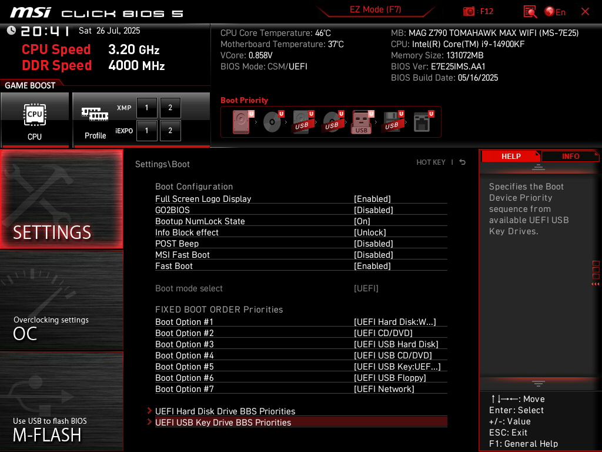The width and height of the screenshot is (602, 452).
Task: Toggle the CPU Game Boost button
Action: [35, 120]
